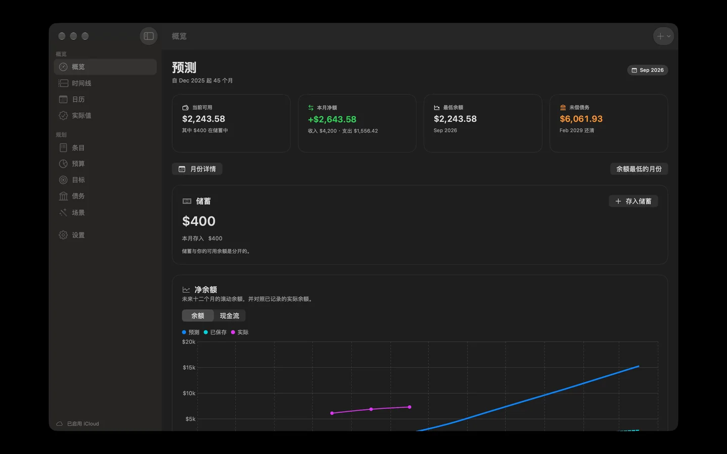Select 条目 in the sidebar
Screen dimensions: 727x454
pyautogui.click(x=105, y=148)
